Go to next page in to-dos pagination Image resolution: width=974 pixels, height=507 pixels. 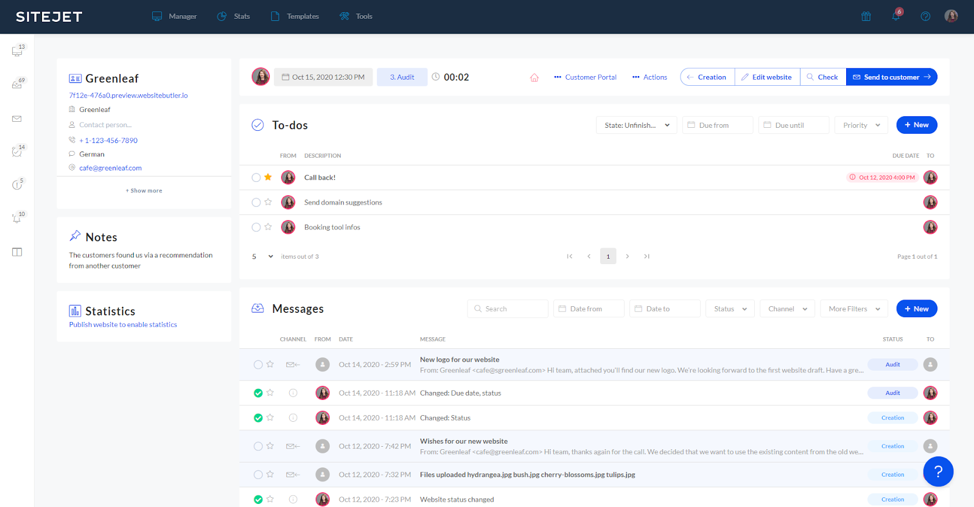tap(628, 256)
